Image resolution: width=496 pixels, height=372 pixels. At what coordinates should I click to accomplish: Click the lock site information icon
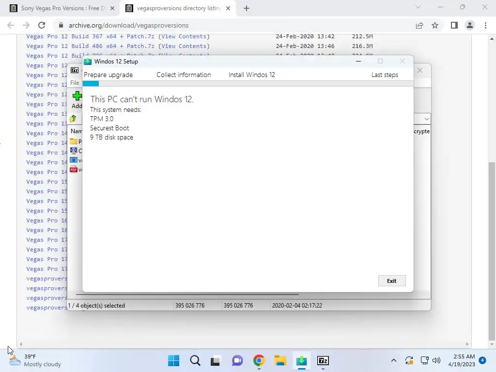61,25
